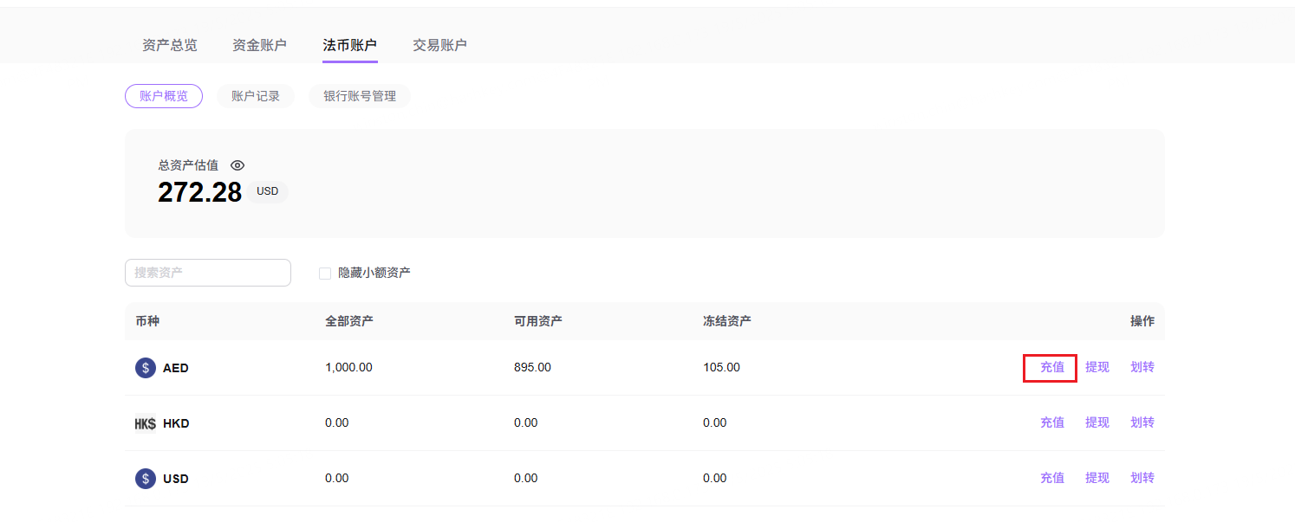1295x522 pixels.
Task: Select the 账户概览 pill button
Action: (164, 96)
